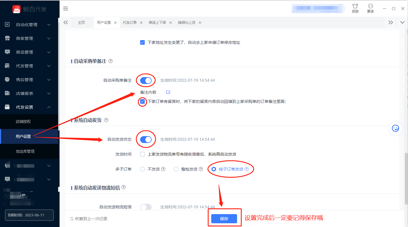Expand the 店铺报表 menu chevron
Viewport: 408px width, 227px height.
[49, 93]
